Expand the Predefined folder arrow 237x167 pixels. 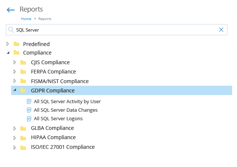coord(8,44)
